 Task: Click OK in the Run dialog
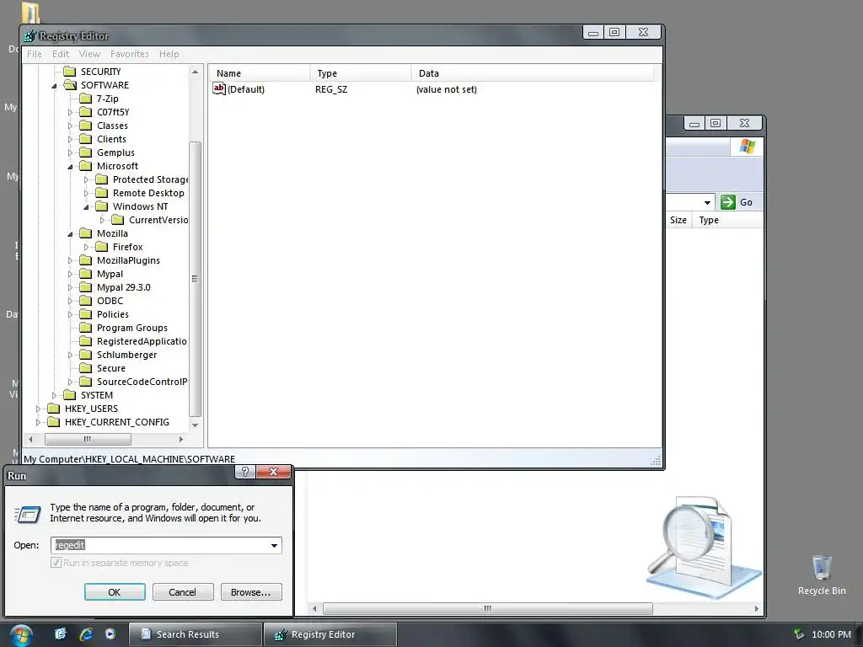115,592
